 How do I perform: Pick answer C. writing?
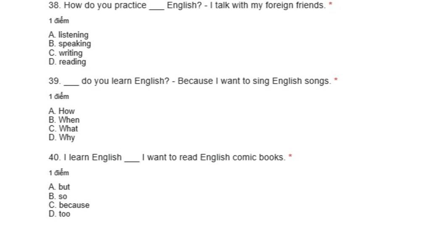pyautogui.click(x=66, y=52)
